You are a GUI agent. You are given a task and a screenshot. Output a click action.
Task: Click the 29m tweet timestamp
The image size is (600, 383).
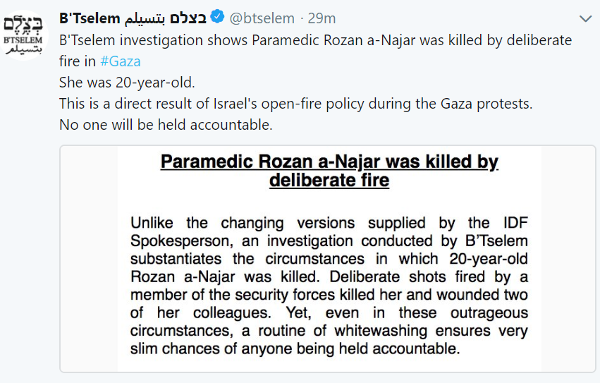click(322, 18)
